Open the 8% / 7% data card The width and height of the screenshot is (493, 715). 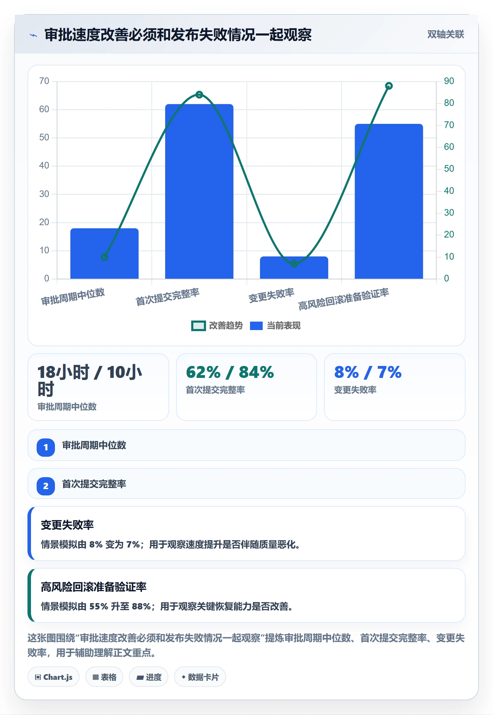(395, 387)
